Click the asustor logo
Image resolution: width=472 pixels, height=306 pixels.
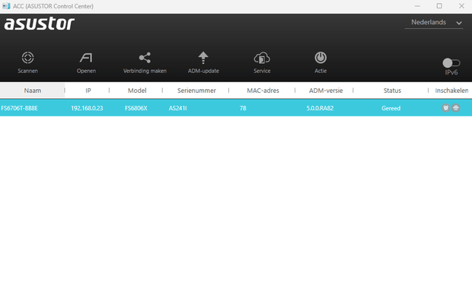(40, 24)
